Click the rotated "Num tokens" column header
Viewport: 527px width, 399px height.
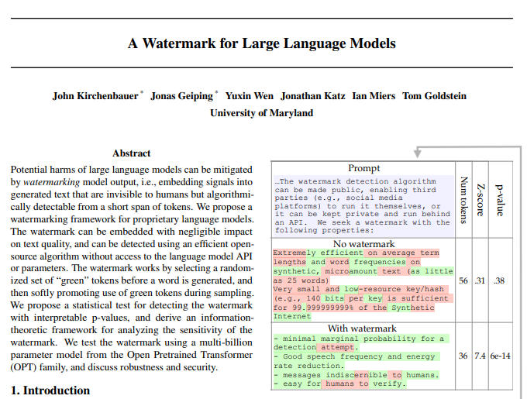pyautogui.click(x=463, y=200)
